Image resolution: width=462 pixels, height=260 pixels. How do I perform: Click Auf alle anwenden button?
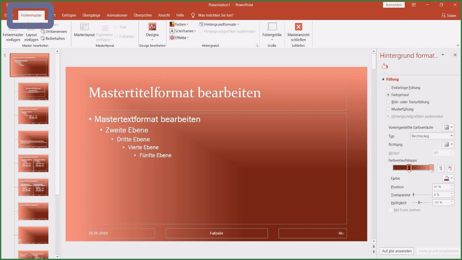pyautogui.click(x=397, y=251)
